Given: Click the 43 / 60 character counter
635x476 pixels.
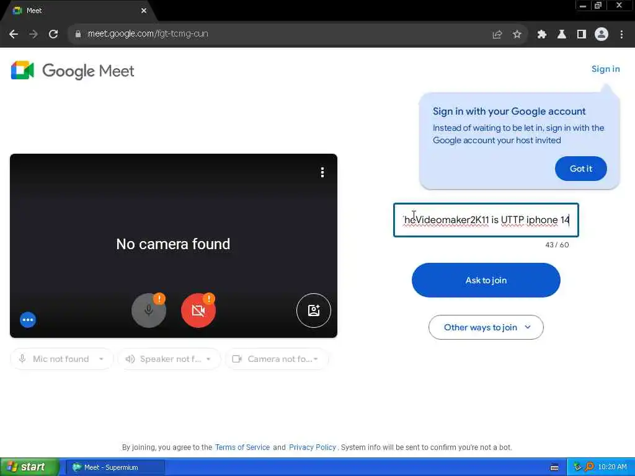Looking at the screenshot, I should 557,245.
